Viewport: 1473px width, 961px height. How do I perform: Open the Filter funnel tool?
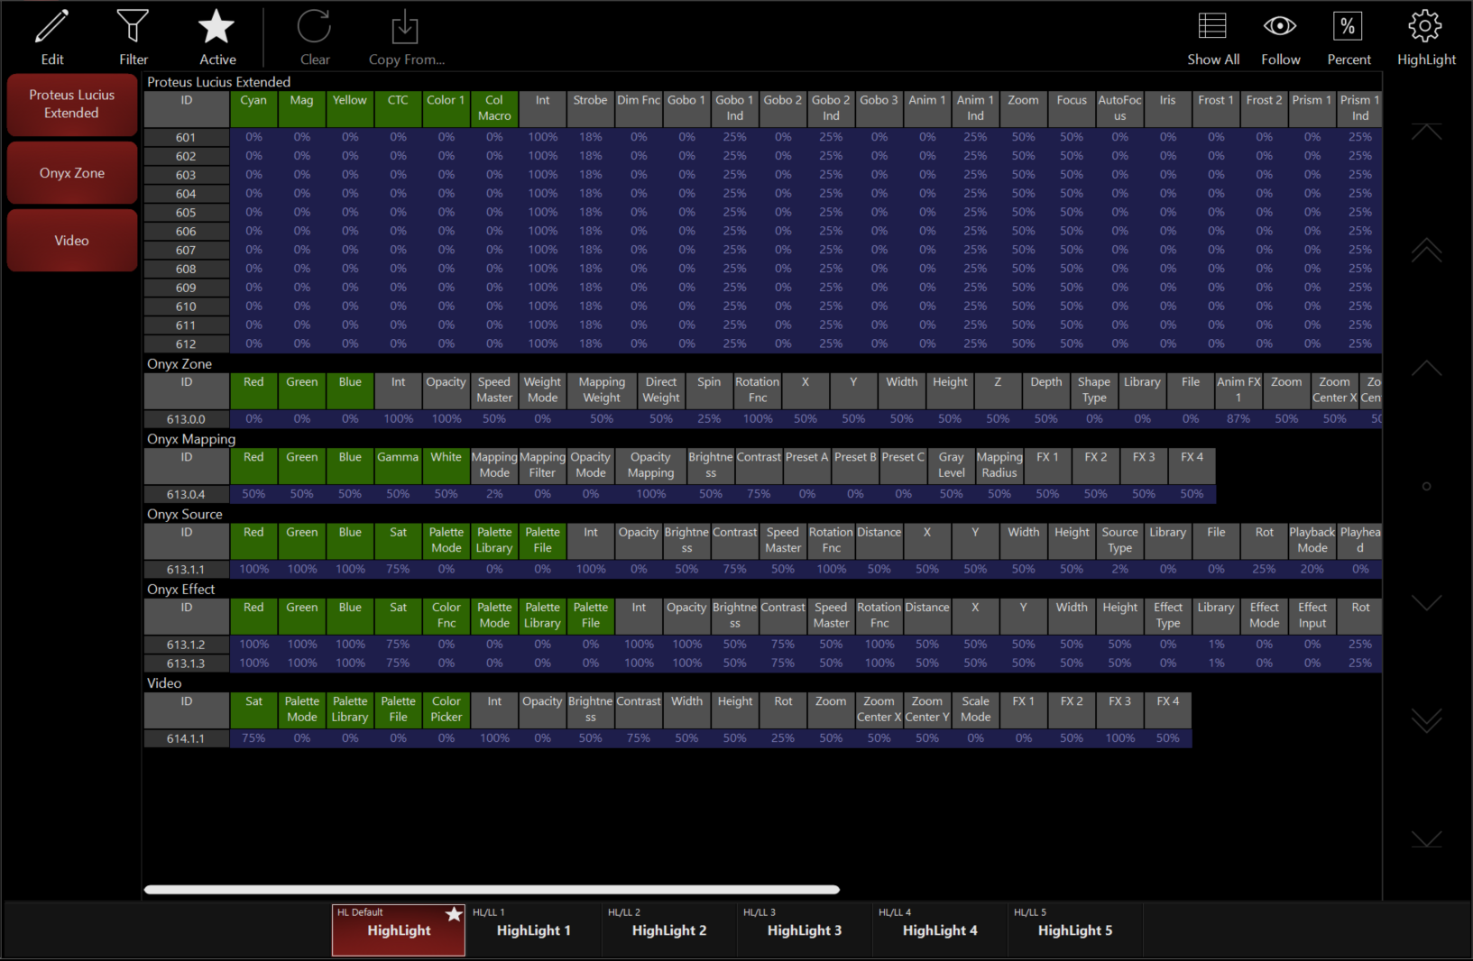click(x=133, y=27)
